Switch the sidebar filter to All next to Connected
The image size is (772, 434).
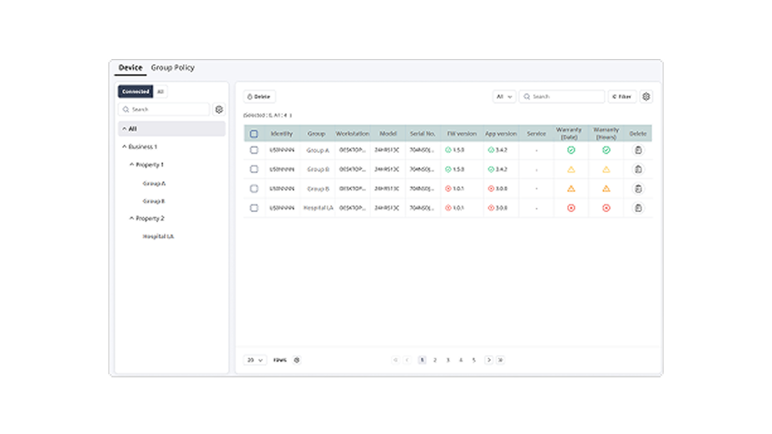point(160,91)
